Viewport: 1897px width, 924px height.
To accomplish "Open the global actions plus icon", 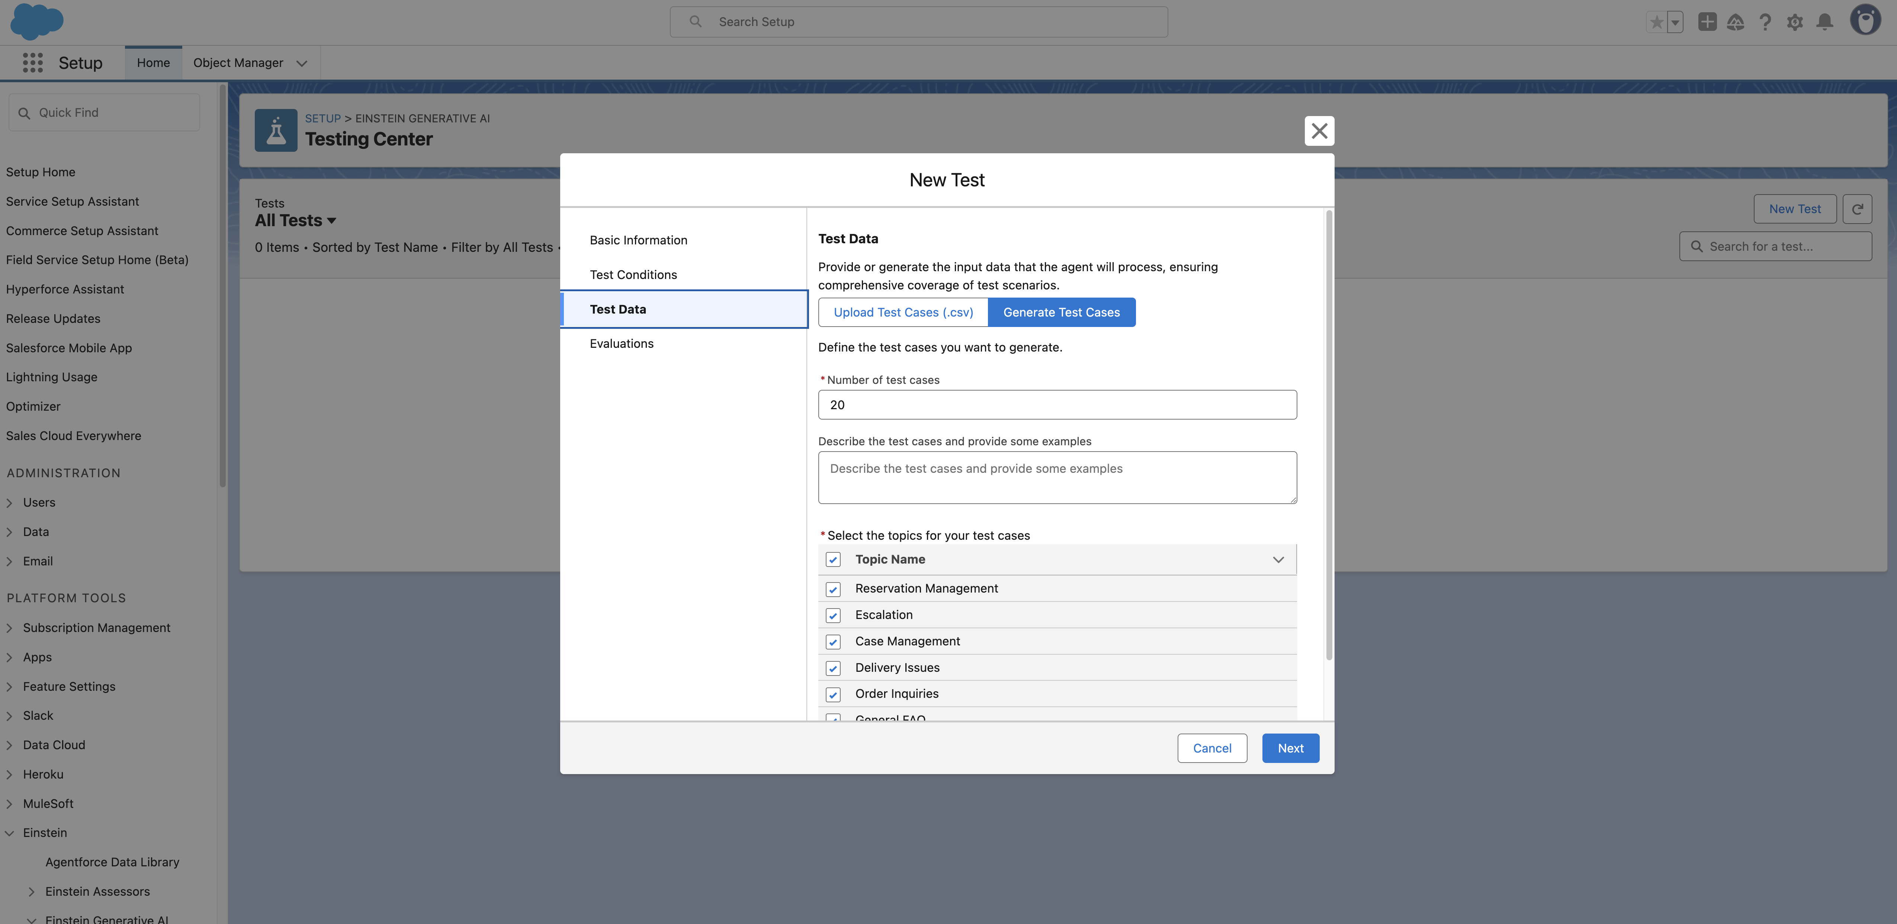I will (1707, 22).
